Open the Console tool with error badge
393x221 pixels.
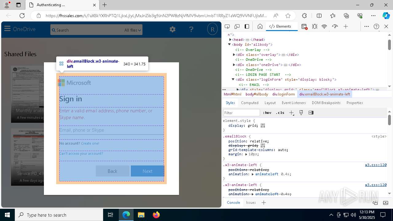[x=304, y=26]
